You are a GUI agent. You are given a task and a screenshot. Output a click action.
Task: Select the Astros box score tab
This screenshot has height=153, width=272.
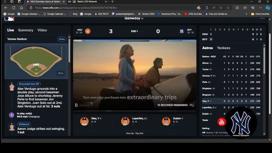pos(207,48)
